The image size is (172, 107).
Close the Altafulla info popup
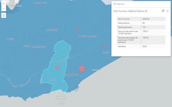click(167, 11)
